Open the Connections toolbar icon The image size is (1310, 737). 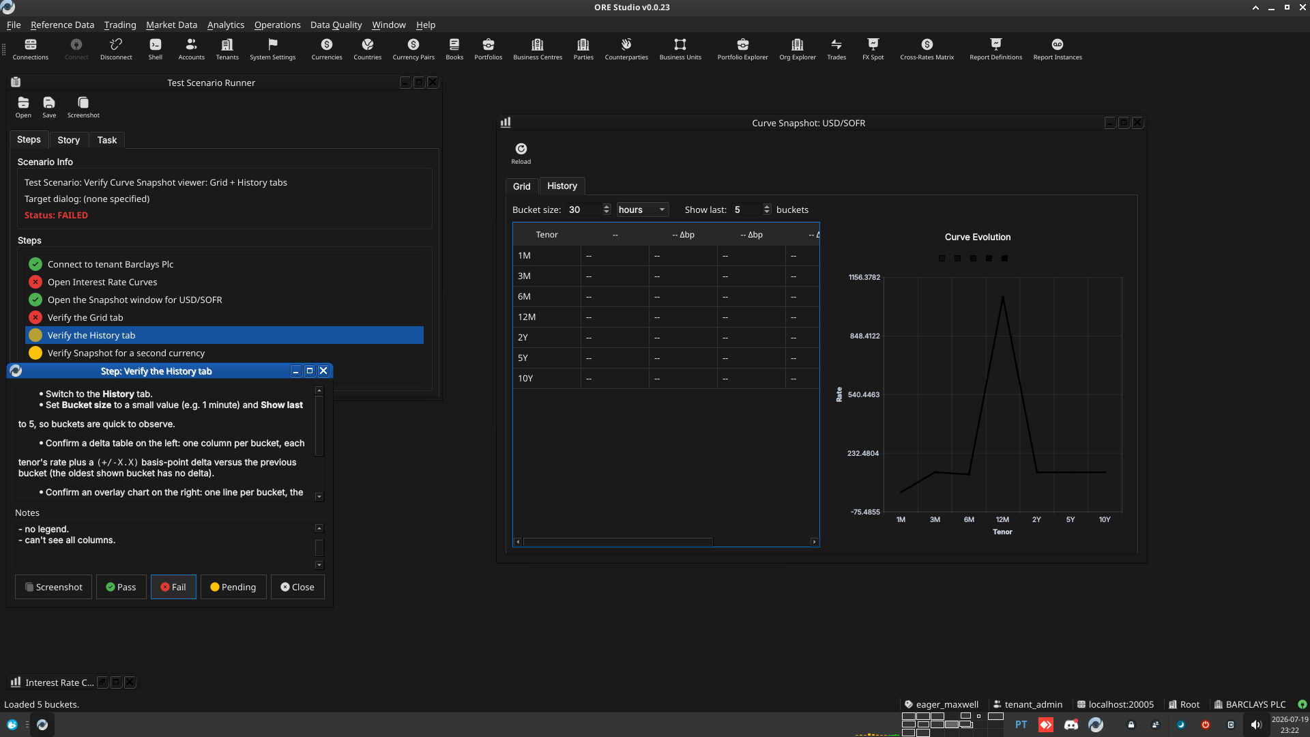(x=31, y=48)
